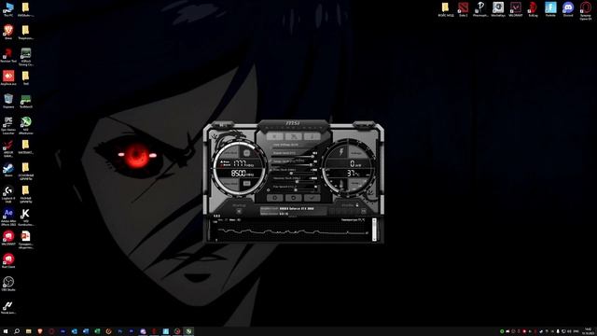This screenshot has width=597, height=336.
Task: Click the temperature graph in Afterburner
Action: (291, 231)
